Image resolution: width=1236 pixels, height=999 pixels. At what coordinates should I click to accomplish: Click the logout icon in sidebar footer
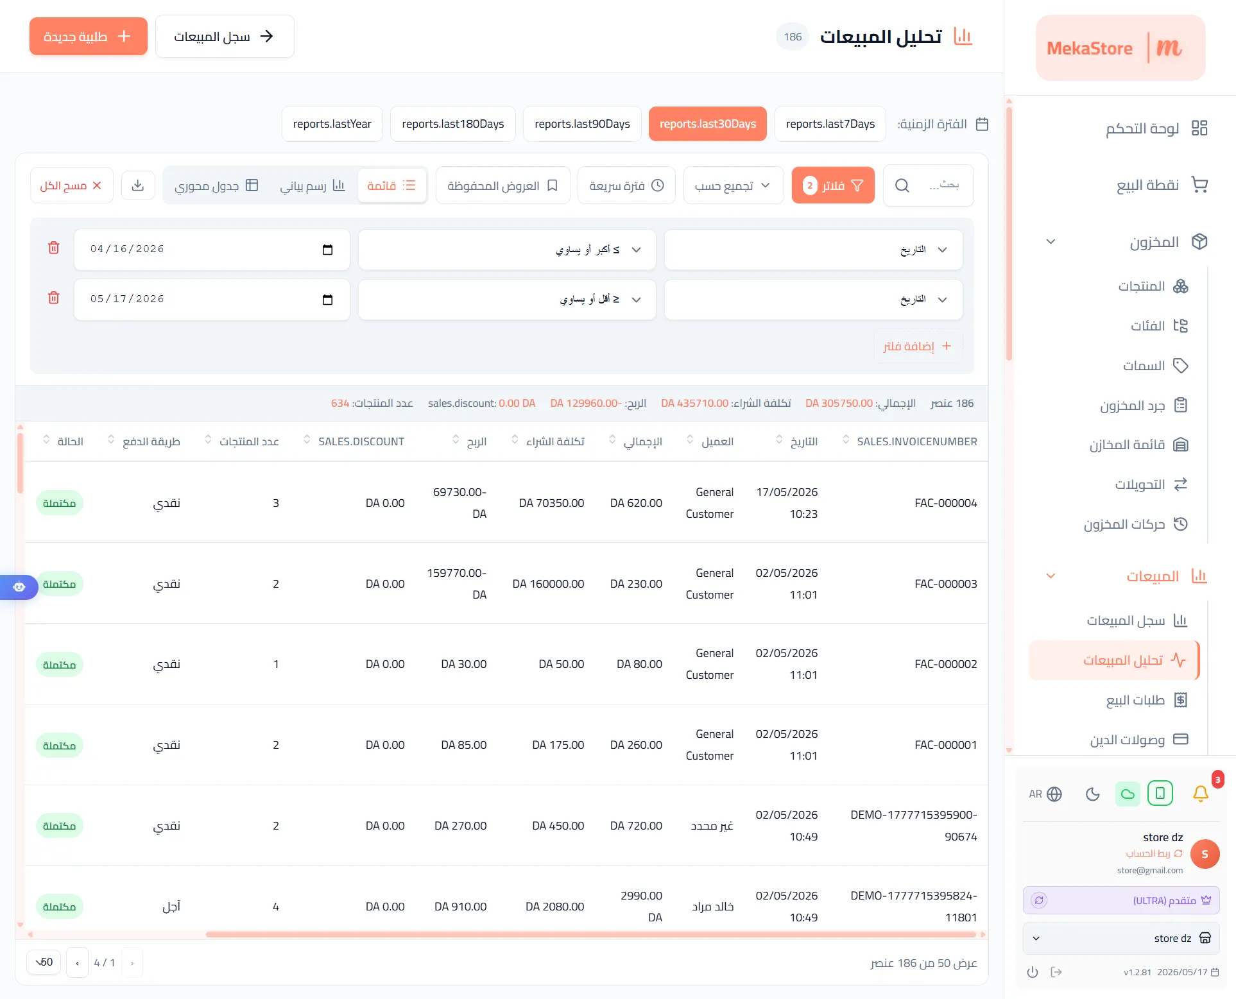coord(1056,972)
